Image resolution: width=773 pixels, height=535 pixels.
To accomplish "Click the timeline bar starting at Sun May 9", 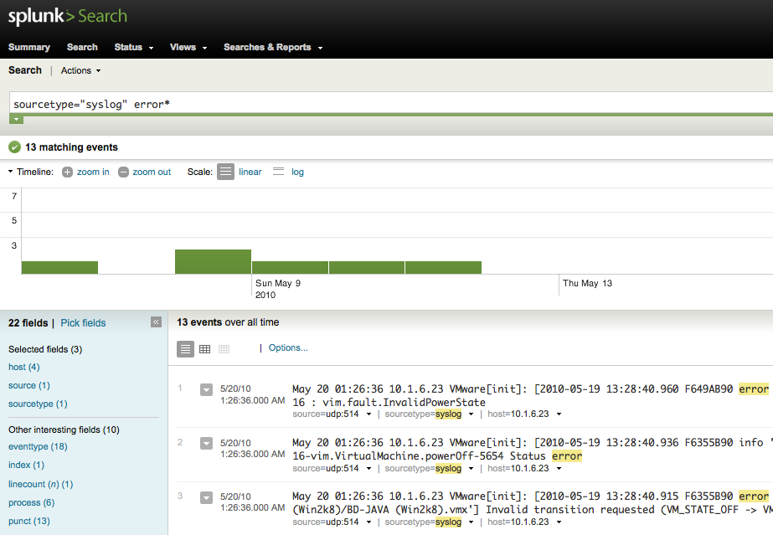I will [x=290, y=268].
